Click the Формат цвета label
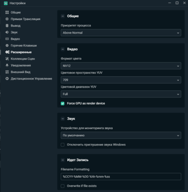The height and width of the screenshot is (192, 188). [x=71, y=59]
